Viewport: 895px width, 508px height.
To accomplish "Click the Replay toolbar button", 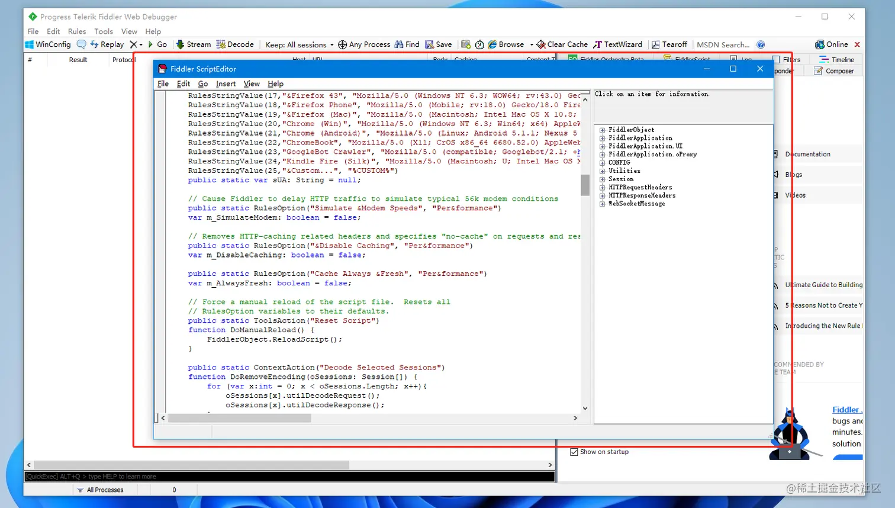I will (107, 44).
